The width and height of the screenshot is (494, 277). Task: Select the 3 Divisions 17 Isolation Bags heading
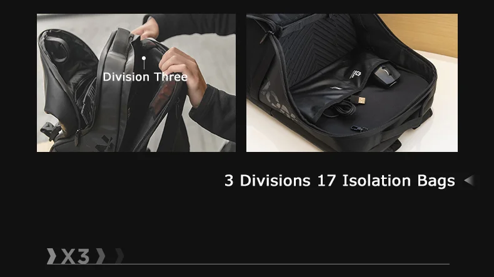pos(340,181)
